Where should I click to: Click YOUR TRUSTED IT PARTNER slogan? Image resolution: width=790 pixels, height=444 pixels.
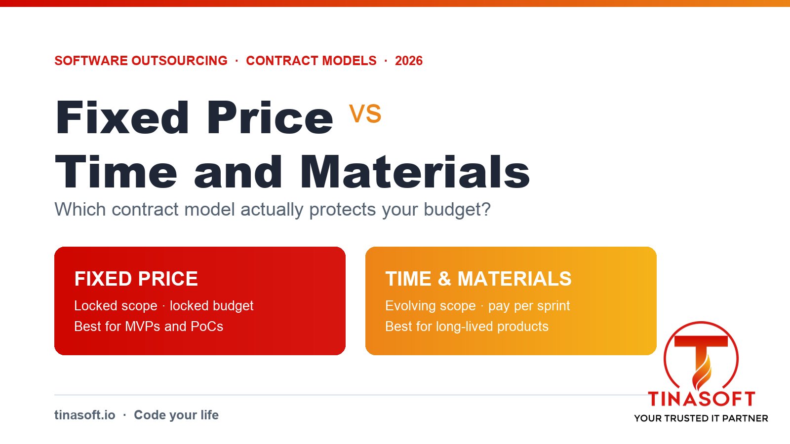point(701,418)
